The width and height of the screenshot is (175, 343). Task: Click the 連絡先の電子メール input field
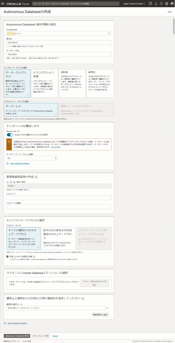coord(56,308)
